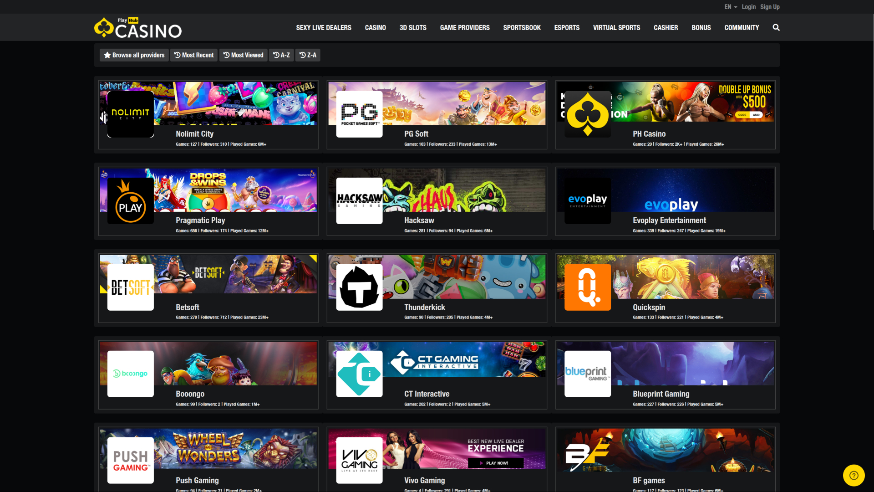Image resolution: width=874 pixels, height=492 pixels.
Task: Click the PG Soft pocket games logo
Action: click(359, 114)
